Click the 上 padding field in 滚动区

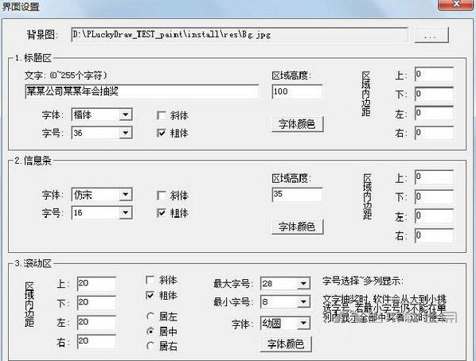click(x=96, y=284)
